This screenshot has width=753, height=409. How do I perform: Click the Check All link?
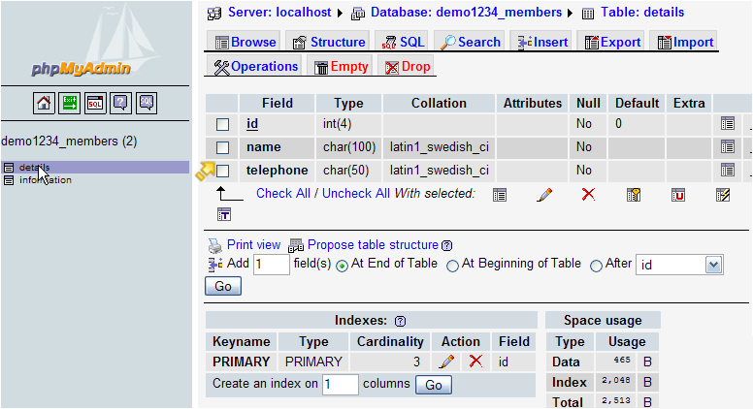click(283, 193)
